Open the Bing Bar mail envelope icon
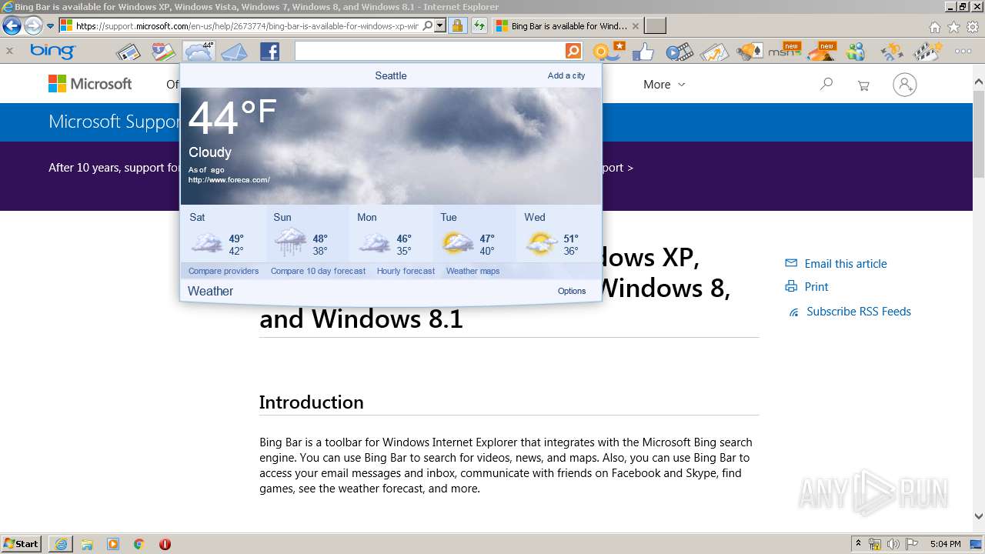Viewport: 985px width, 554px height. pyautogui.click(x=234, y=52)
